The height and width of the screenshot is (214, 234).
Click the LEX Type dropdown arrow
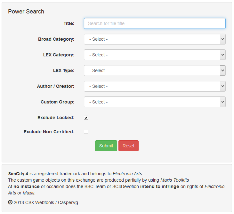coord(222,70)
